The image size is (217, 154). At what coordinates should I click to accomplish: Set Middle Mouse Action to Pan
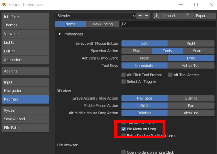pos(191,106)
